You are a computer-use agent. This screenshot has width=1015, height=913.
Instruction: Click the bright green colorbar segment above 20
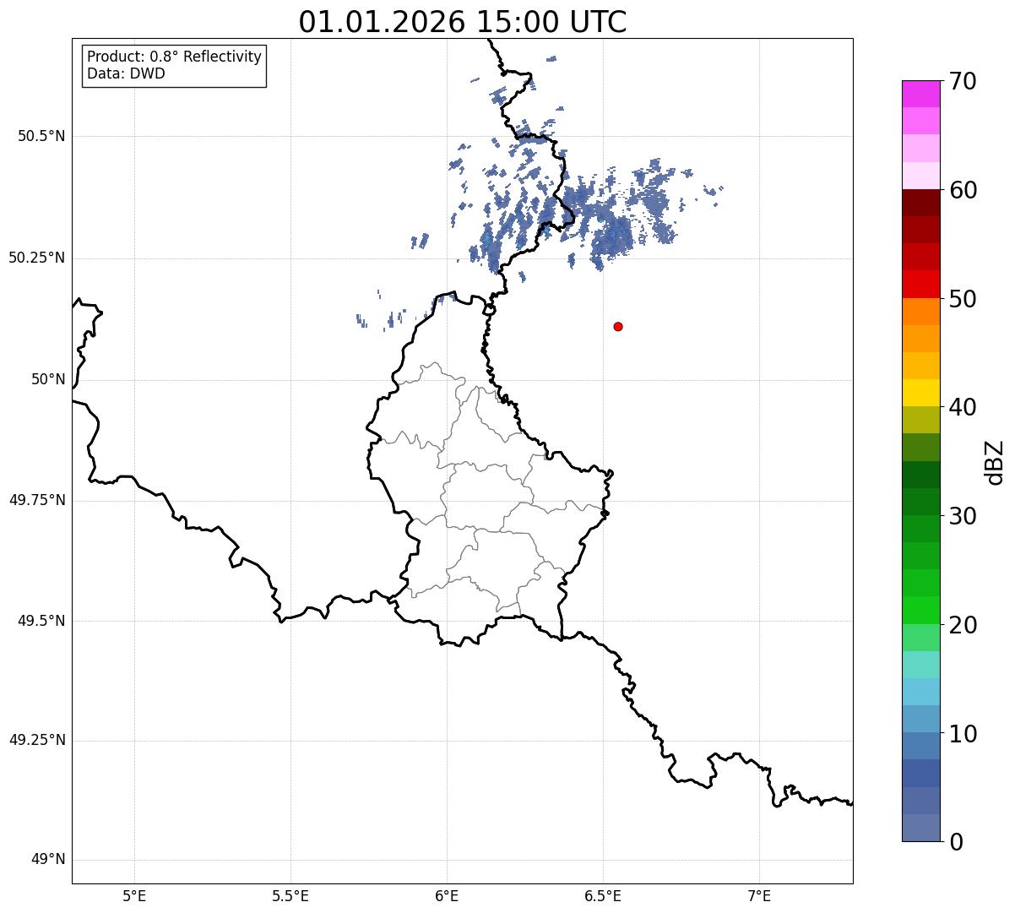coord(920,611)
